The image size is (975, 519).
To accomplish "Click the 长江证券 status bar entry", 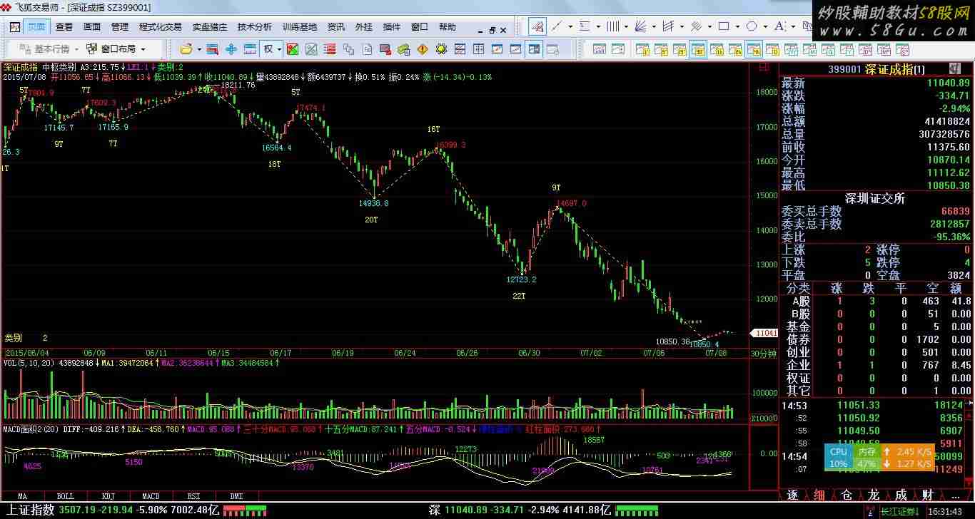I will [x=899, y=512].
